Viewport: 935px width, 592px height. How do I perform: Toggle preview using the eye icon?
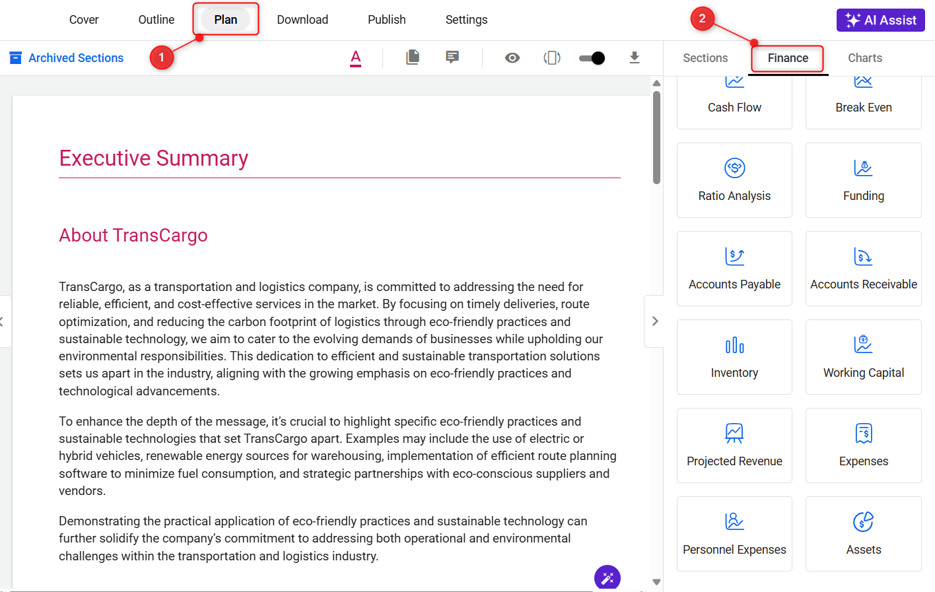pyautogui.click(x=512, y=58)
